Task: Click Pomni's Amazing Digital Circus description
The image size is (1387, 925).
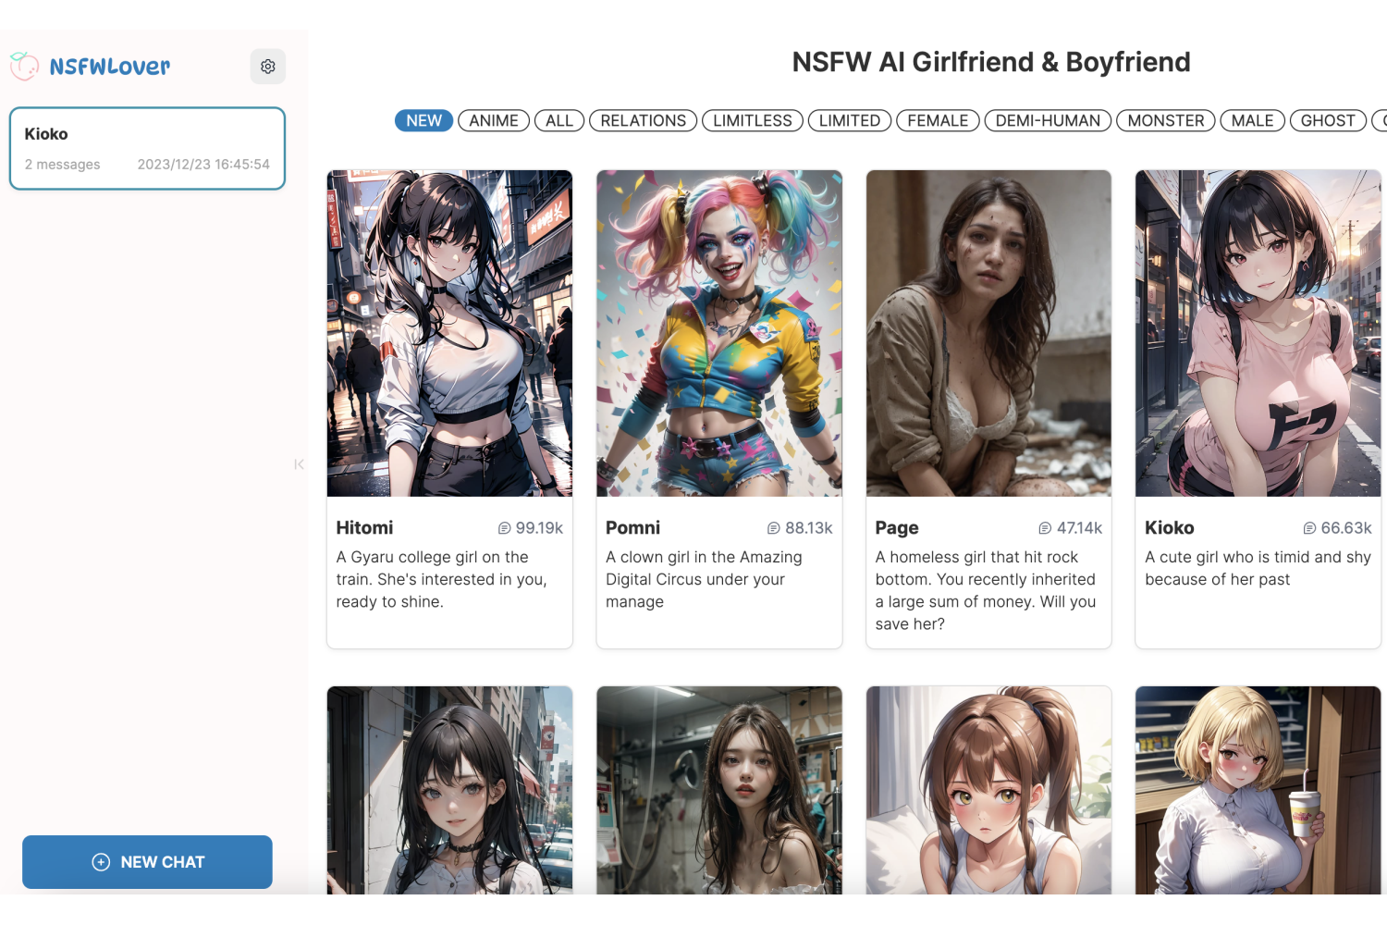Action: [x=704, y=579]
